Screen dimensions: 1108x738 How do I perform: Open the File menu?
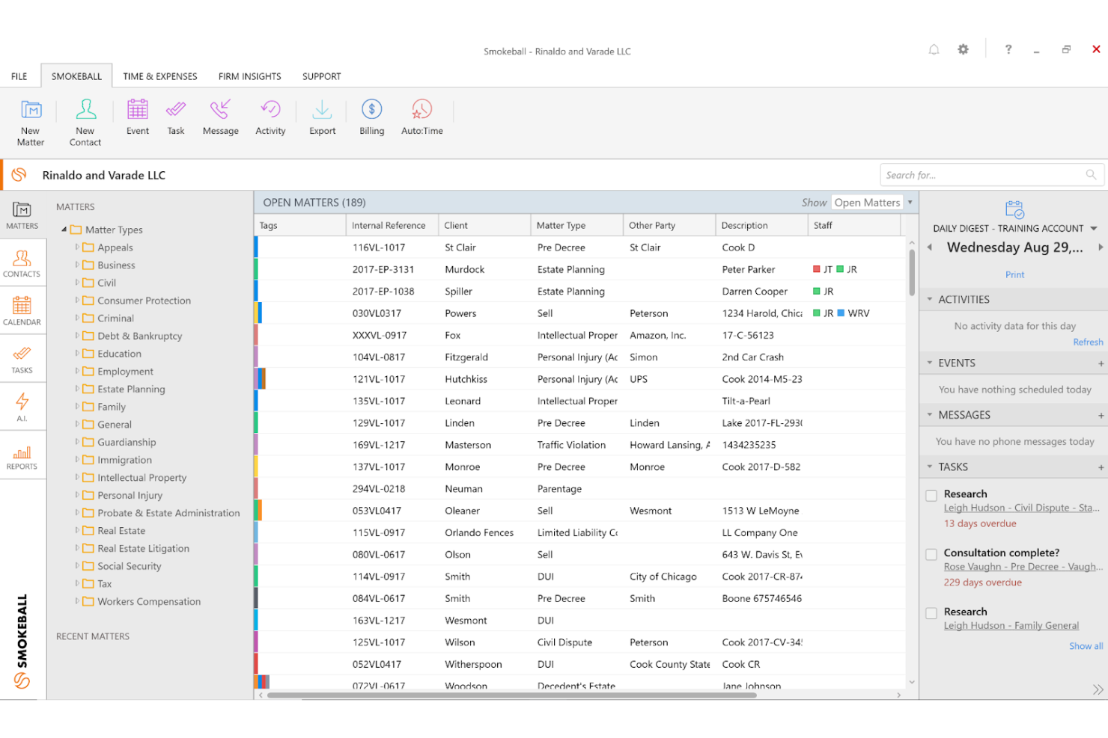pyautogui.click(x=19, y=76)
